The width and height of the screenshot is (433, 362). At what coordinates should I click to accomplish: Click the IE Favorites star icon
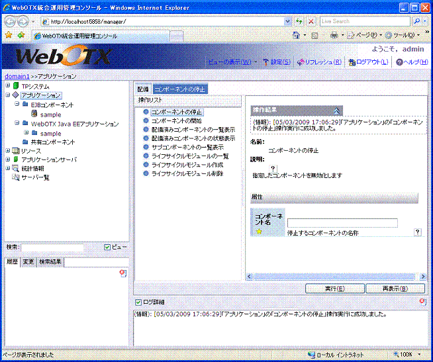[x=9, y=34]
